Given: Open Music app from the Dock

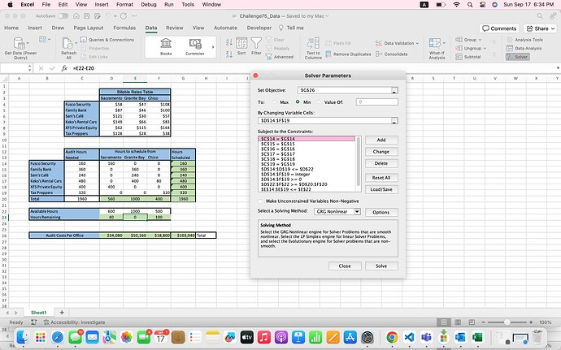Looking at the screenshot, I should pyautogui.click(x=263, y=337).
